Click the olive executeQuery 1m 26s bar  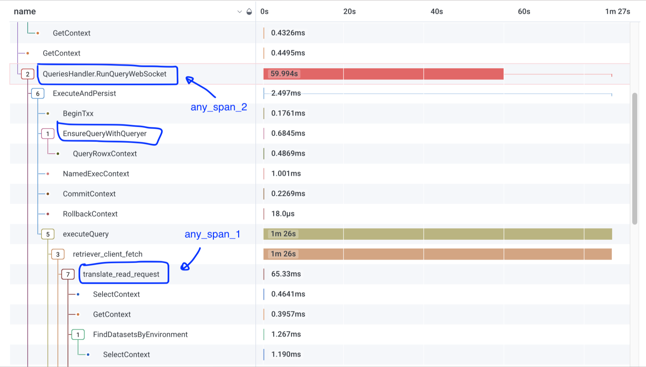coord(438,234)
